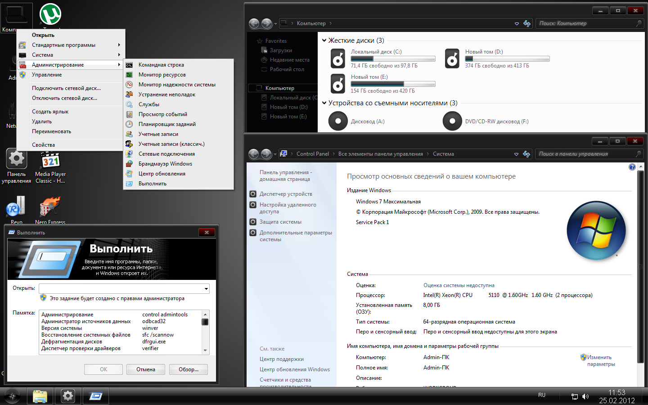Open the Run dialog 'Открыть' combo box dropdown
Viewport: 648px width, 405px height.
coord(206,288)
